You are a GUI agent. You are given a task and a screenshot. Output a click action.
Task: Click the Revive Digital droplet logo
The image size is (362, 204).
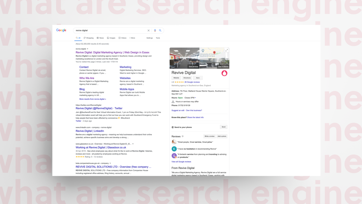[x=224, y=73]
